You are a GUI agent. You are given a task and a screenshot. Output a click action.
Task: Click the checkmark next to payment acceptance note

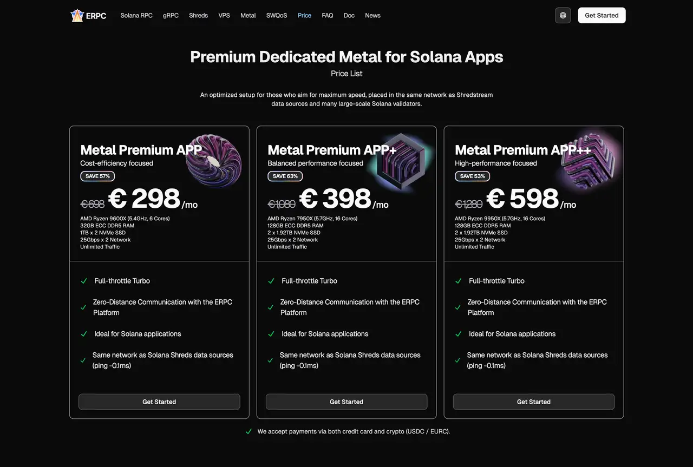249,431
